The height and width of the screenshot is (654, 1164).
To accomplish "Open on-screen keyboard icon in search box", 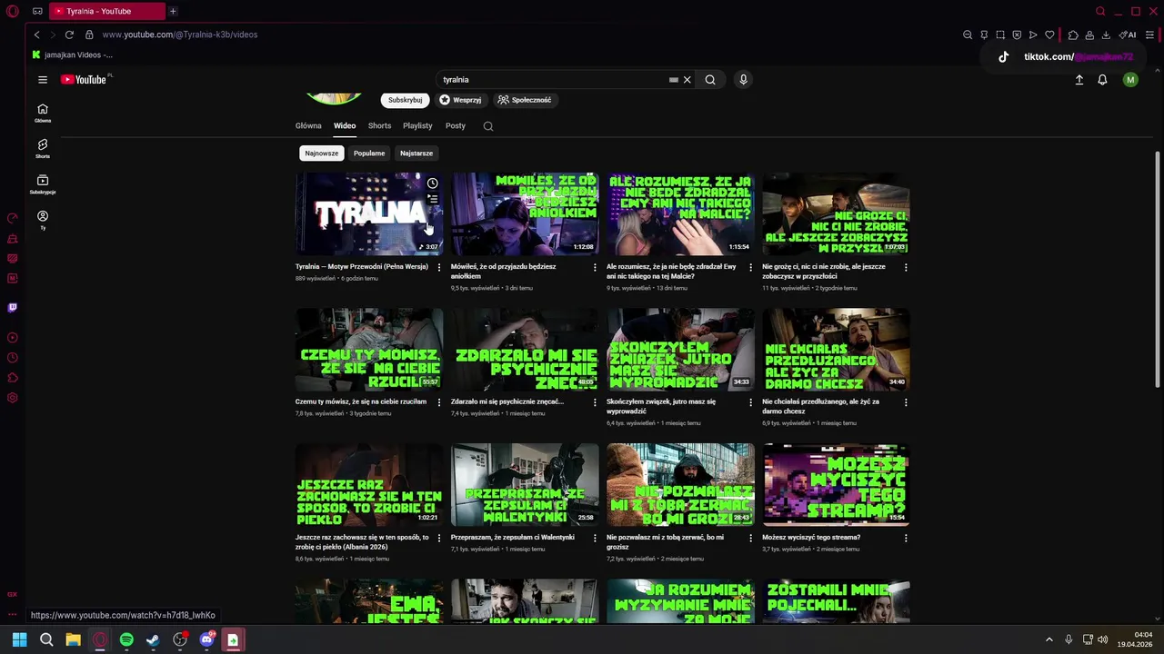I will (x=674, y=80).
